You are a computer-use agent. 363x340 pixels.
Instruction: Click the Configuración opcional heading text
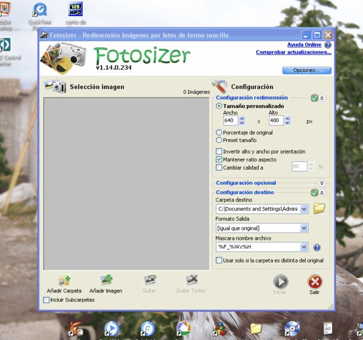(x=246, y=183)
